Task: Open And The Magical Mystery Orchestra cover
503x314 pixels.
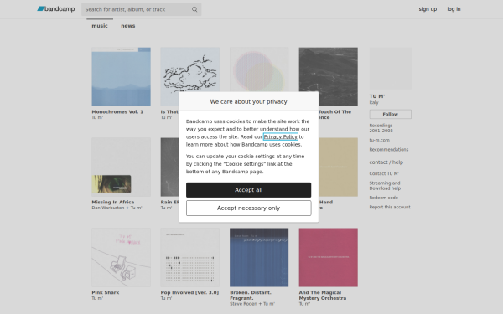Action: (328, 257)
